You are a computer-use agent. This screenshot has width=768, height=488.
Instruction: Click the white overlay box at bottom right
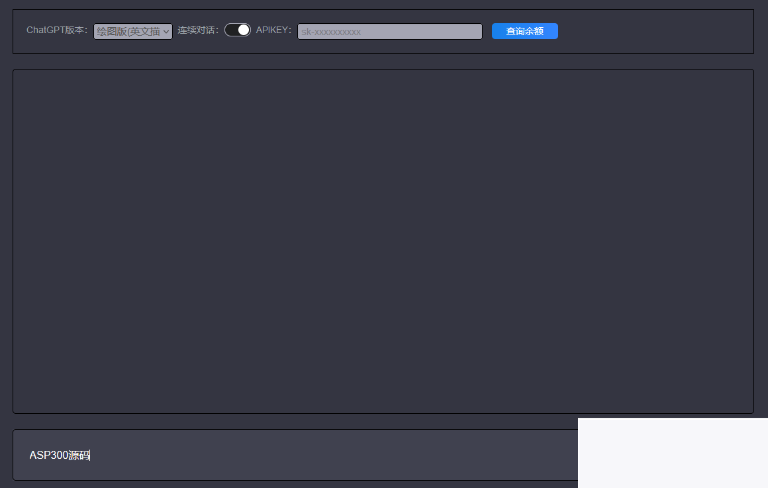pyautogui.click(x=673, y=453)
